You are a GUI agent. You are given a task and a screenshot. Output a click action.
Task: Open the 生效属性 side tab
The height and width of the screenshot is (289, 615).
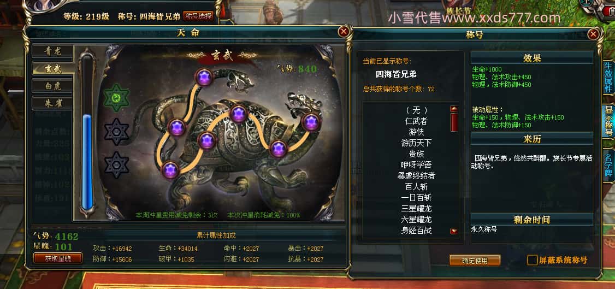click(x=608, y=77)
